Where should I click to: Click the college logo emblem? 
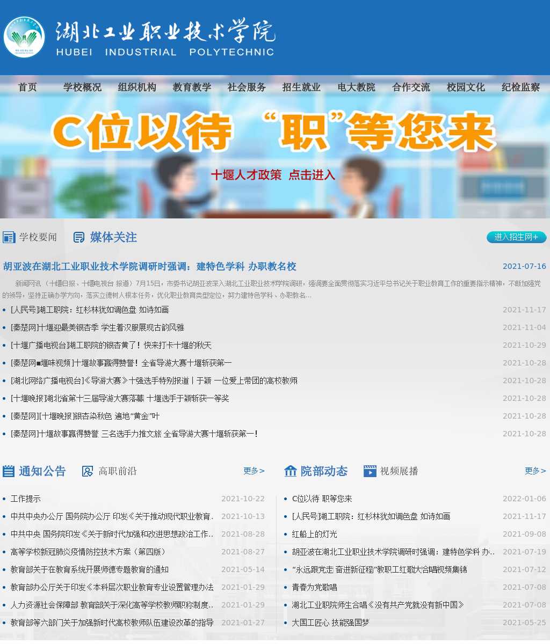(24, 38)
